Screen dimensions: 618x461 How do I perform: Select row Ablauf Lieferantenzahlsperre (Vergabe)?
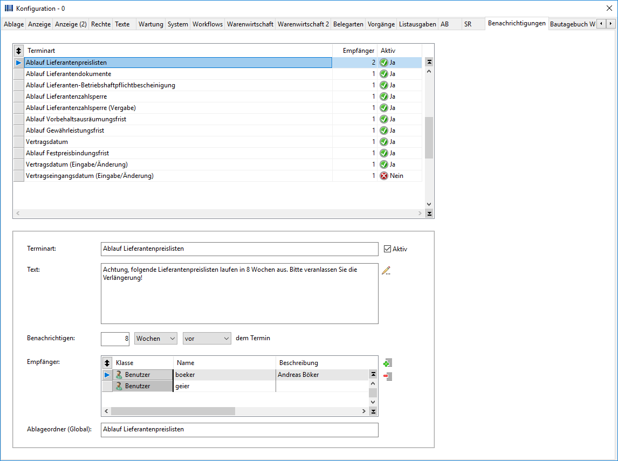217,108
